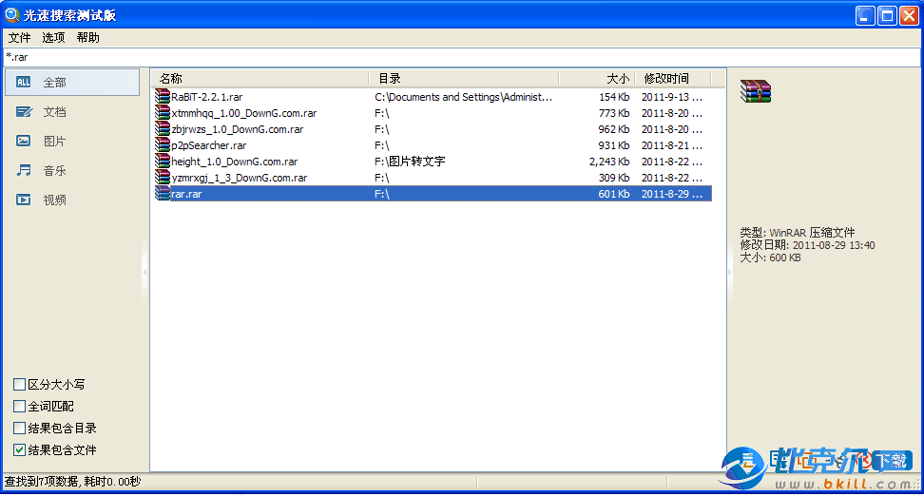Open the 帮助 menu
The image size is (924, 496).
pos(87,38)
